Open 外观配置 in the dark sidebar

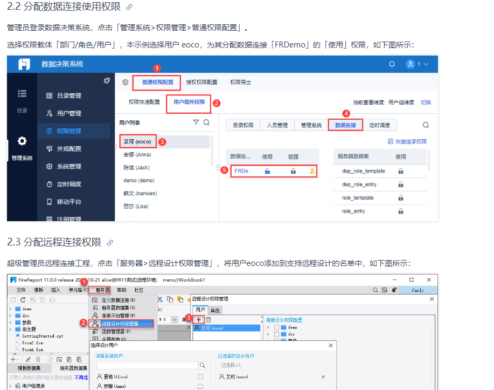click(x=69, y=149)
